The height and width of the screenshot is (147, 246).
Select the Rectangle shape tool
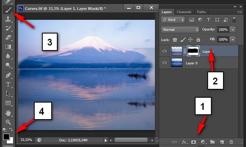[x=8, y=103]
